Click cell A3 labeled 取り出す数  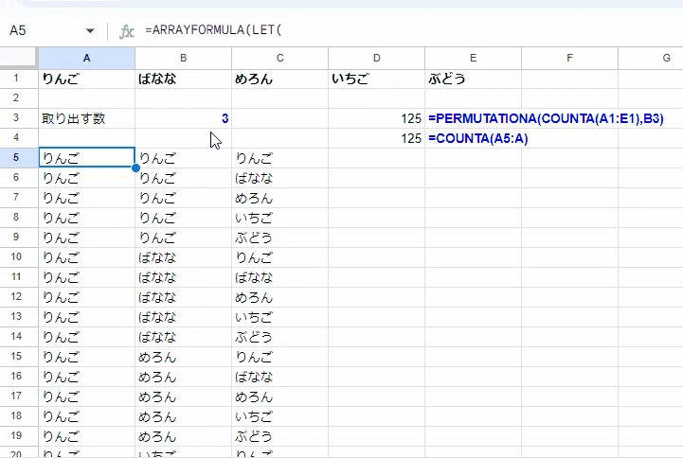coord(87,118)
